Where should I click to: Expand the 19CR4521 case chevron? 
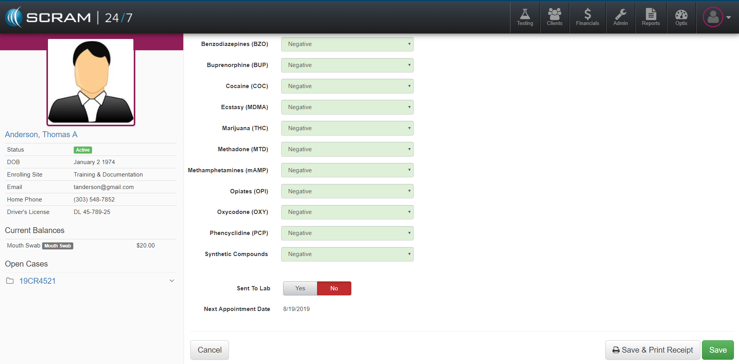pos(172,281)
